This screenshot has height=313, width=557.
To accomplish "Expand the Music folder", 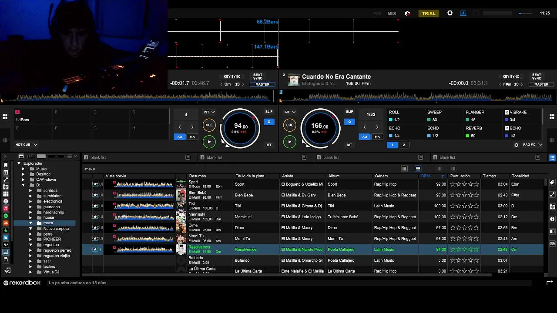I will click(x=23, y=169).
